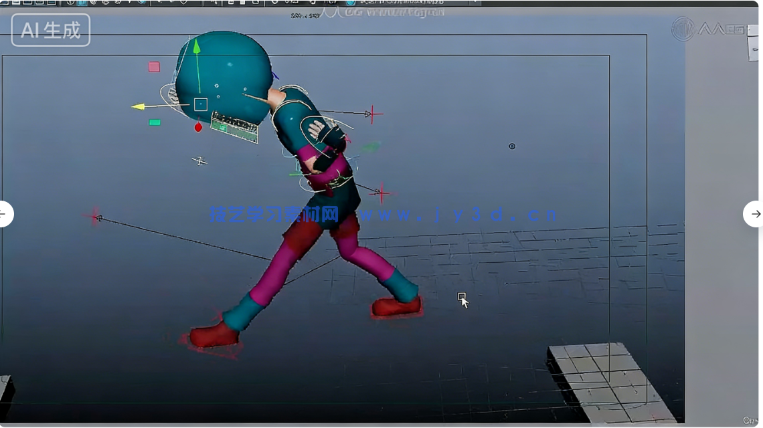Viewport: 763px width, 428px height.
Task: Grab the green Y-axis manipulator arrow
Action: (196, 48)
